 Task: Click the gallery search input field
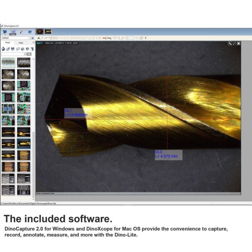[13, 54]
